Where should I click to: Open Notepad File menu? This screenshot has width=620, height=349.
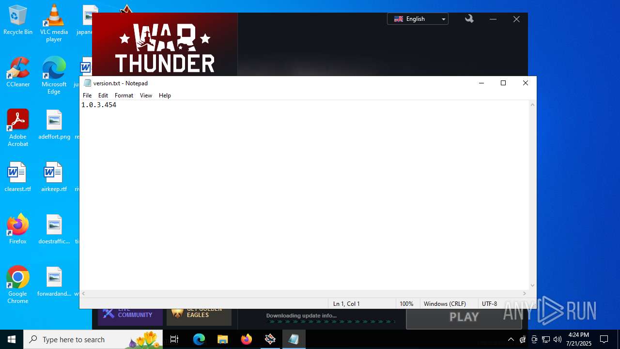tap(87, 95)
